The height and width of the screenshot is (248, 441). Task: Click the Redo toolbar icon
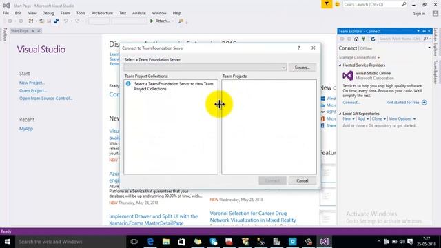[x=77, y=21]
